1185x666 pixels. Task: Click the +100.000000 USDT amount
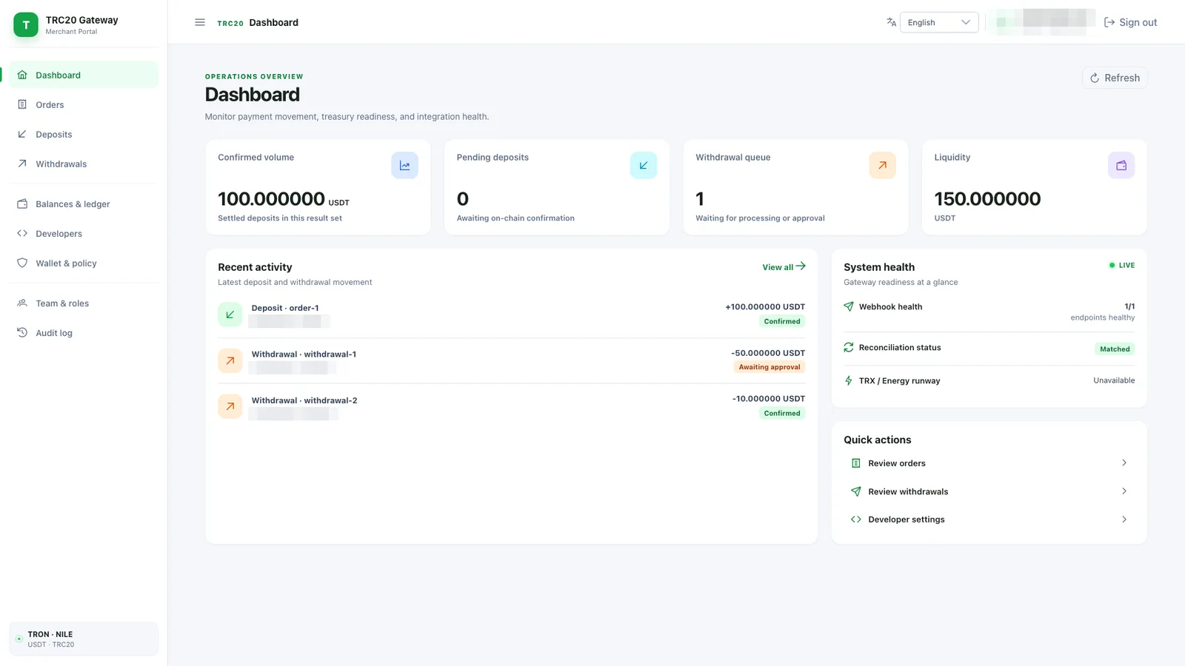[765, 306]
